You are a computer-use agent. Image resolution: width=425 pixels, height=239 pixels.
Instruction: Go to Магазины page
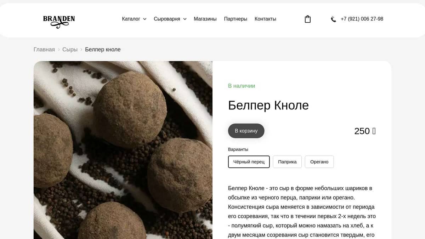coord(205,19)
